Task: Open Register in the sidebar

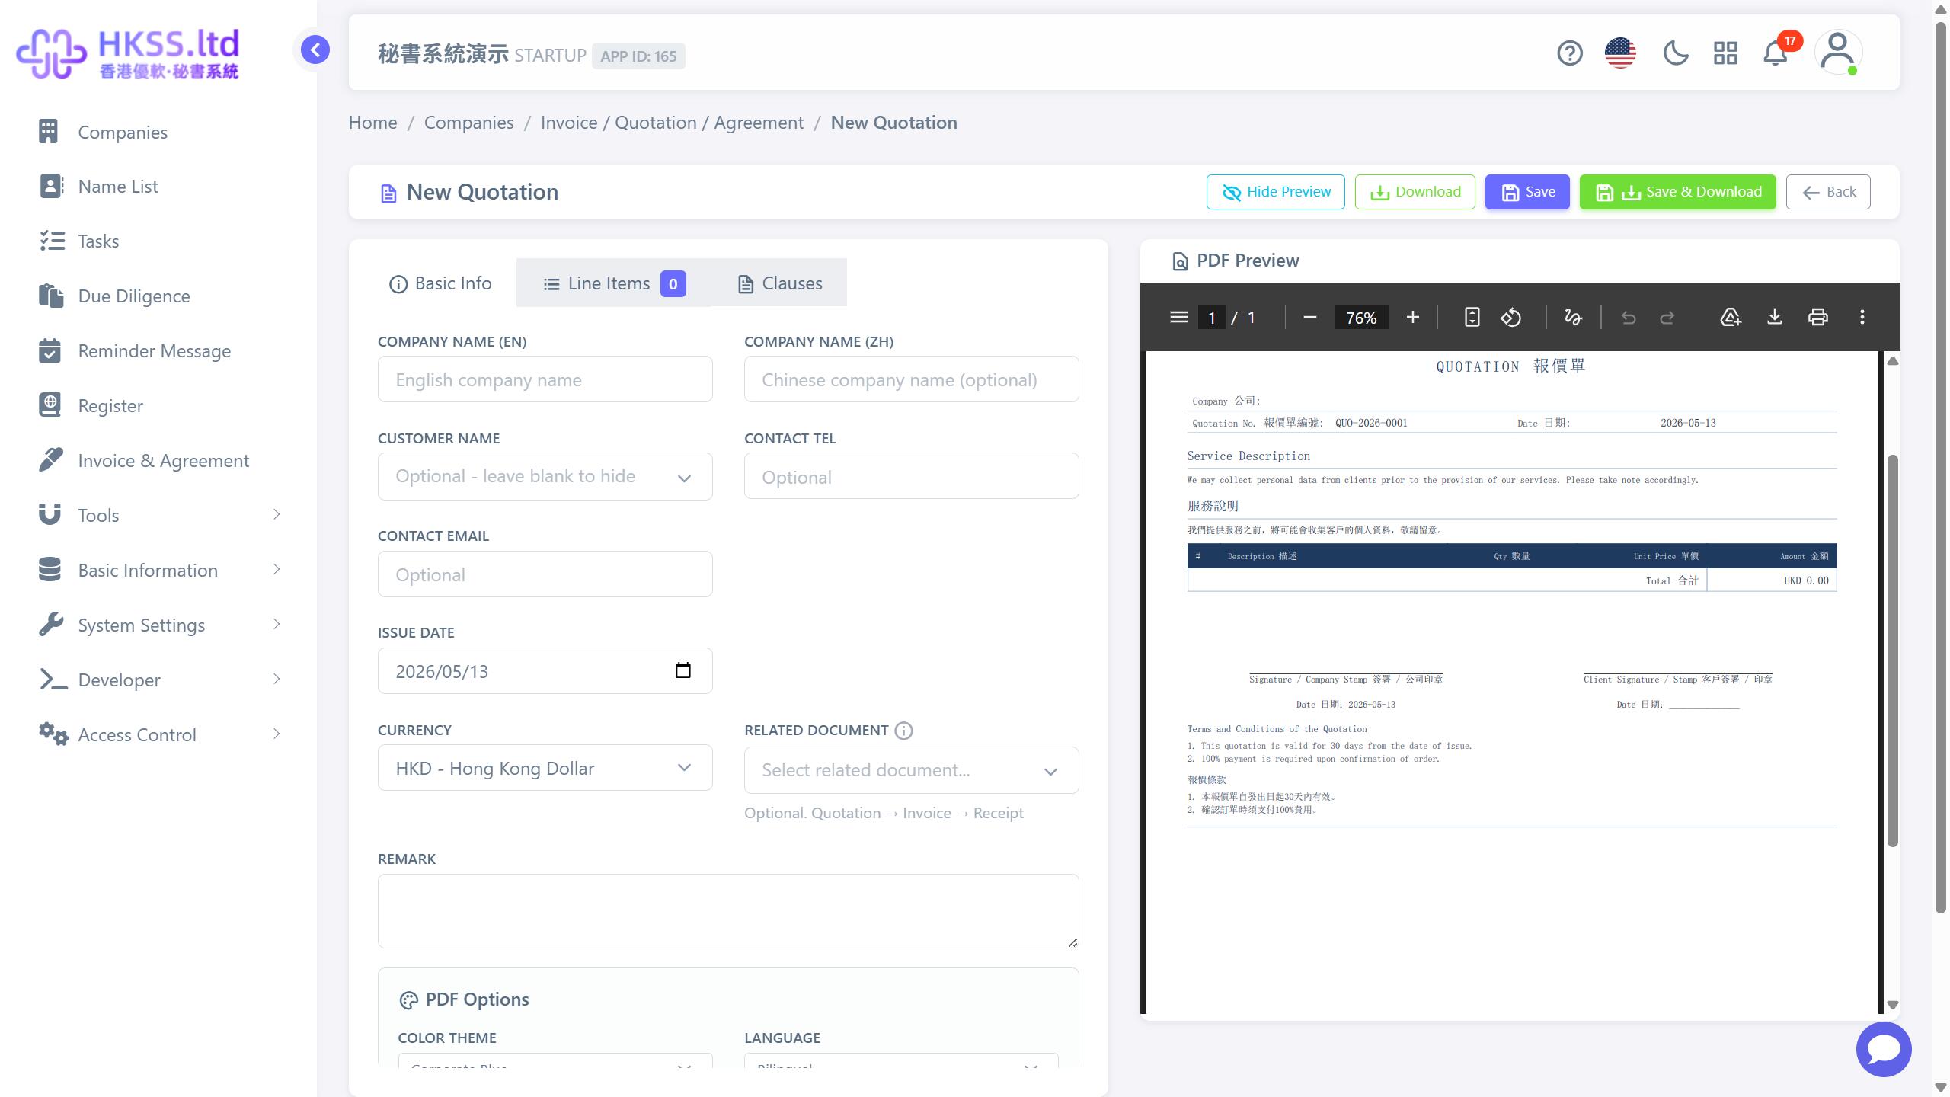Action: coord(160,406)
